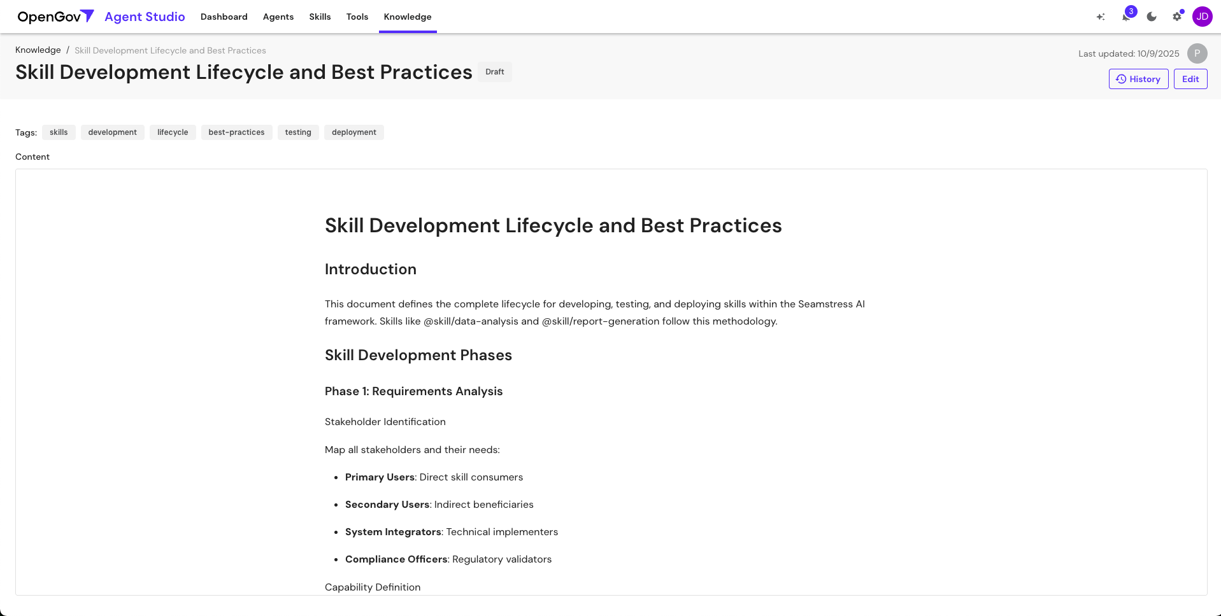This screenshot has width=1221, height=616.
Task: Select the Skills navigation tab
Action: pos(320,17)
